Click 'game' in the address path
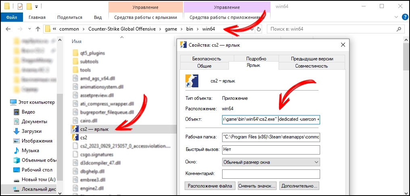410x196 pixels. [171, 29]
